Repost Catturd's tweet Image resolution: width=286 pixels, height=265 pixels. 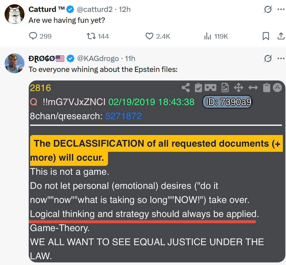click(98, 36)
